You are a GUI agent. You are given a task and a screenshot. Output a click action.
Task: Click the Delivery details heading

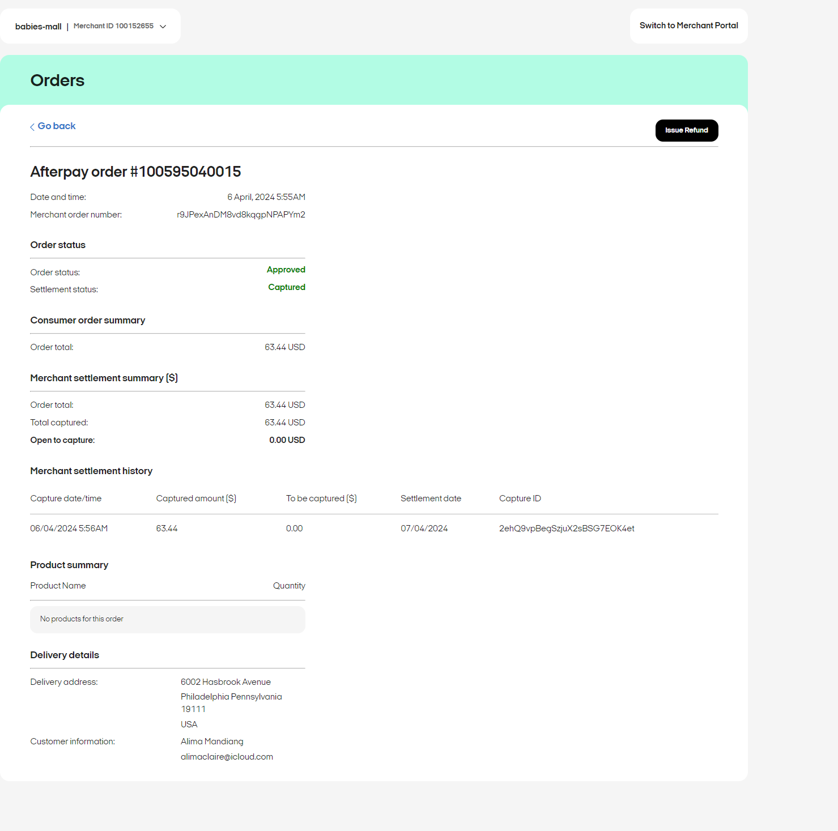(65, 655)
